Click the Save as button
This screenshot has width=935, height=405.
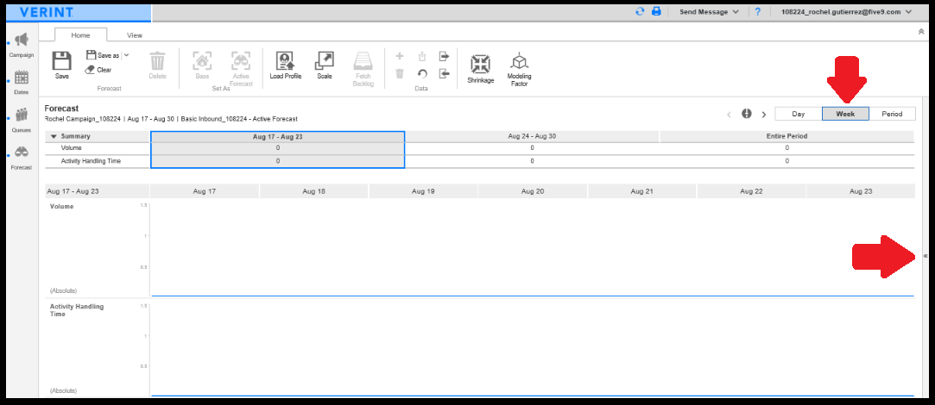pos(103,55)
